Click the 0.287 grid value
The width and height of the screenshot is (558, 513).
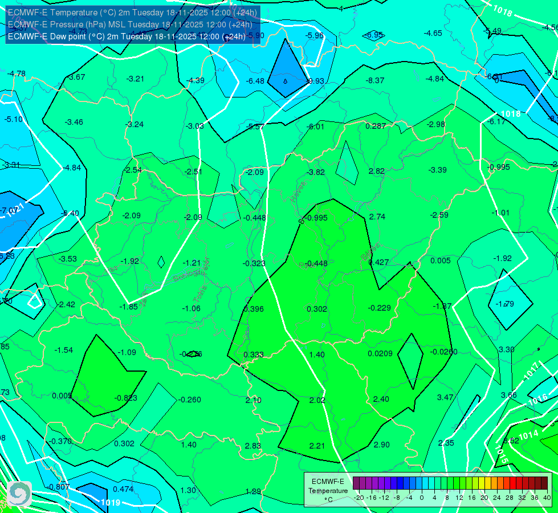click(376, 125)
